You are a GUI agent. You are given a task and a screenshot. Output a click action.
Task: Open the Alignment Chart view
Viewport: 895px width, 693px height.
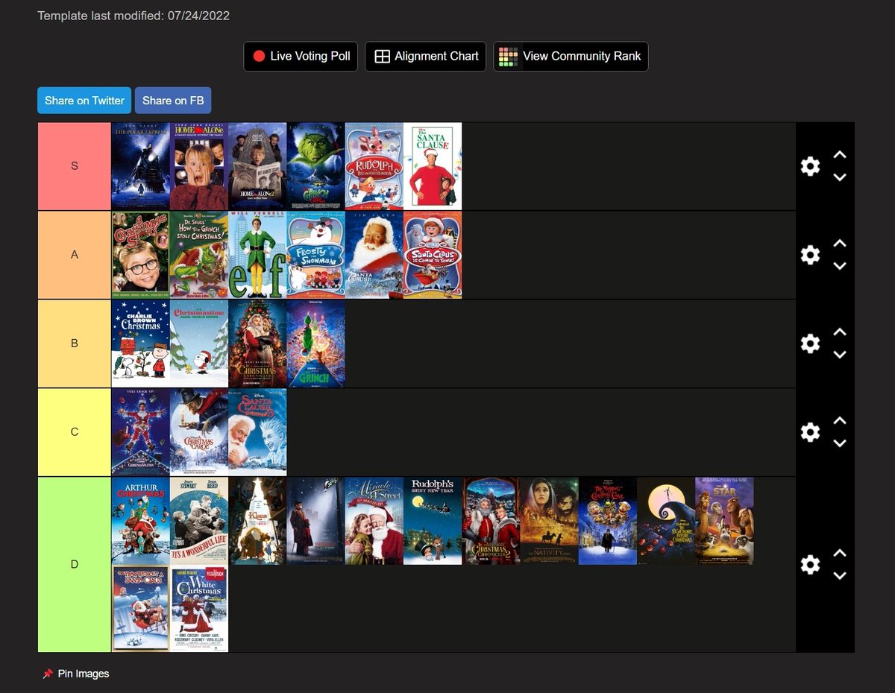426,57
